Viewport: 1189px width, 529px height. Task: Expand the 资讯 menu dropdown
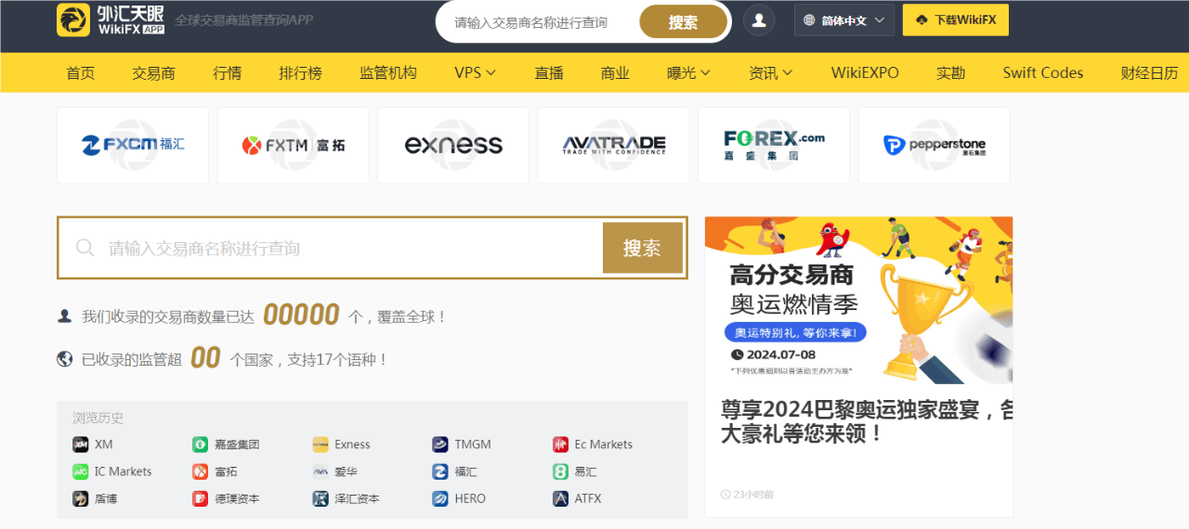(771, 72)
